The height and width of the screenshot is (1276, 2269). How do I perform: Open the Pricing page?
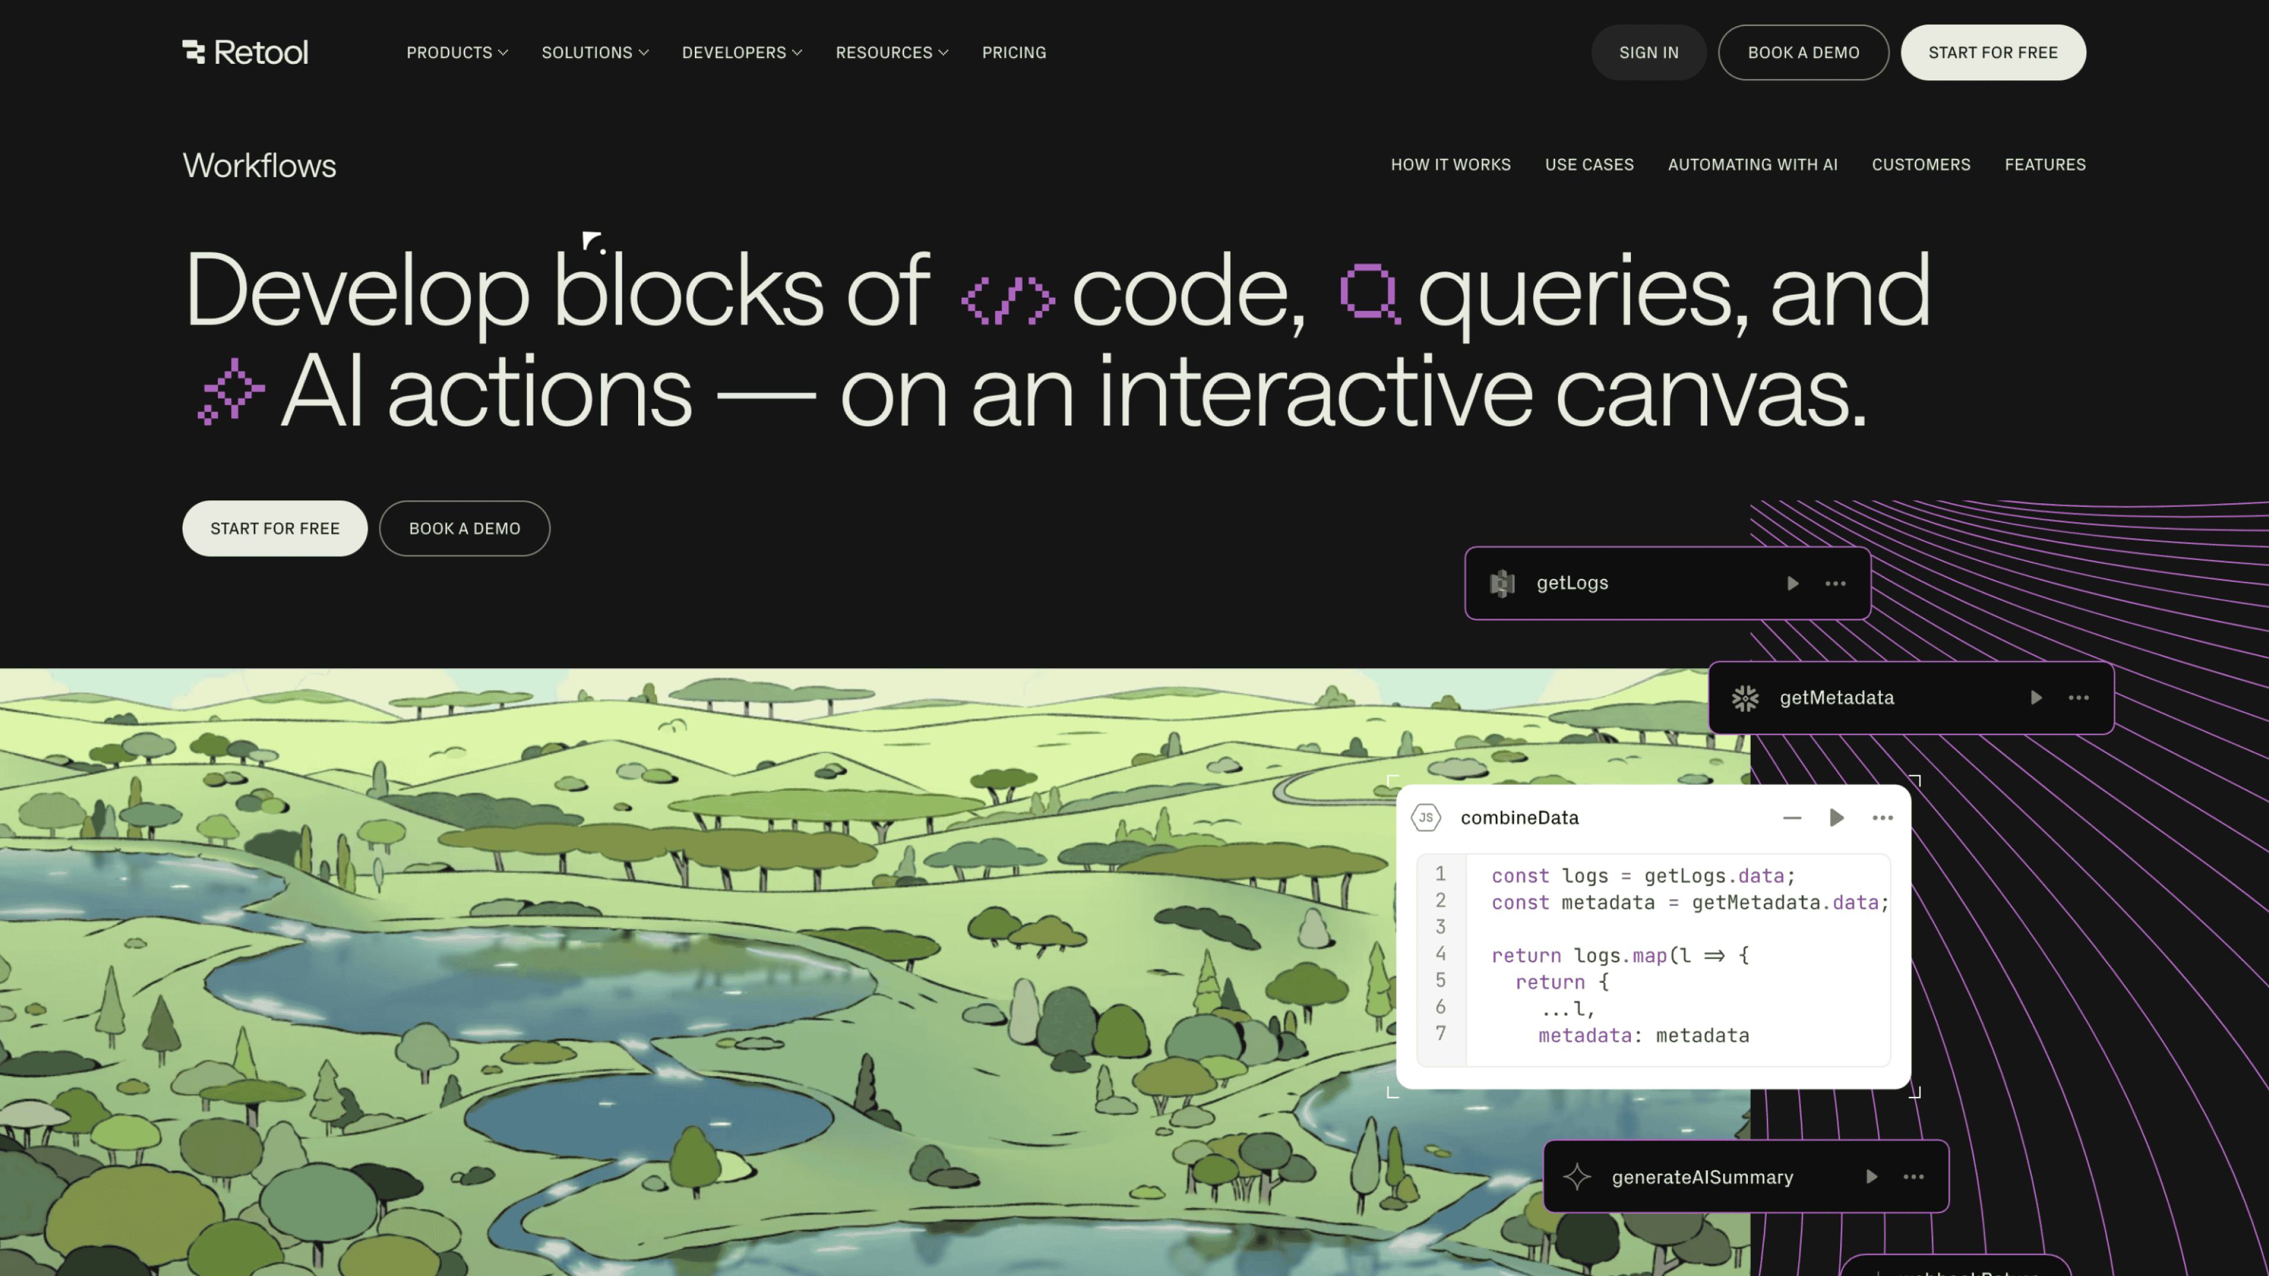1014,53
